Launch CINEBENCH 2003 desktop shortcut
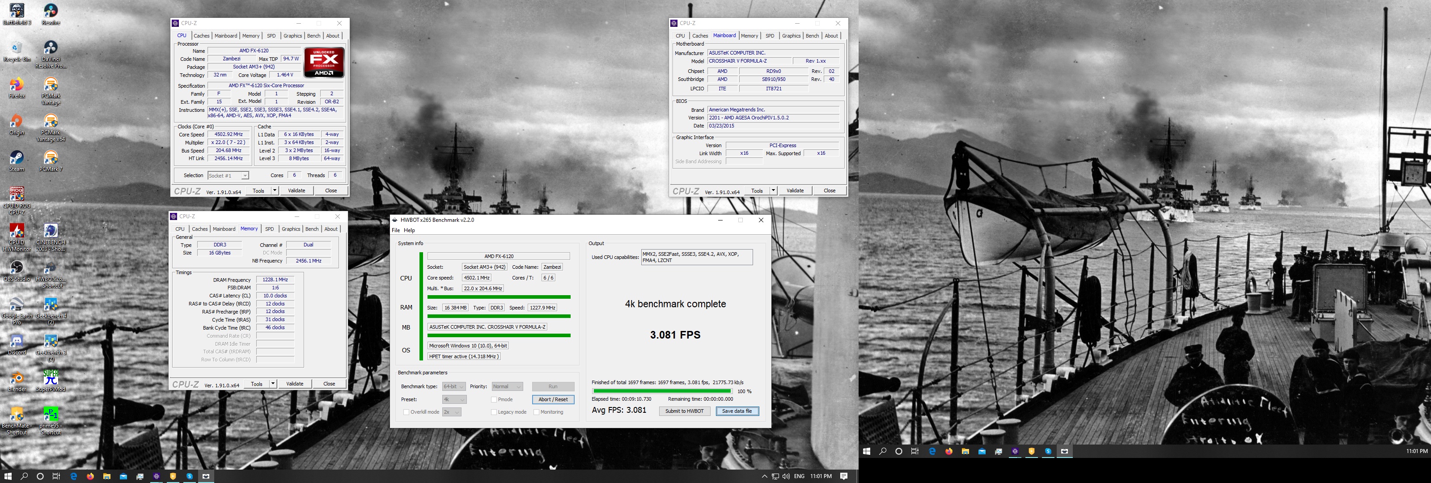Screen dimensions: 1431x483 [51, 238]
